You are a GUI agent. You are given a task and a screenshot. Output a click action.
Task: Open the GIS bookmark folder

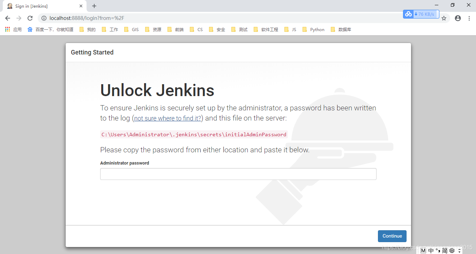(131, 30)
